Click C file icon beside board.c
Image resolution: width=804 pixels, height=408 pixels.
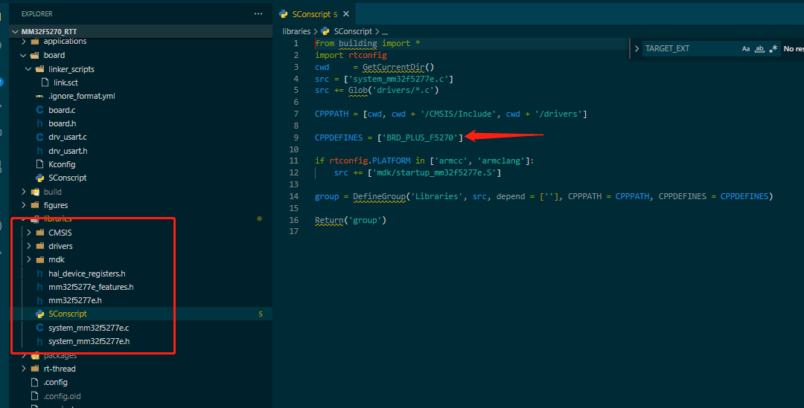tap(39, 110)
